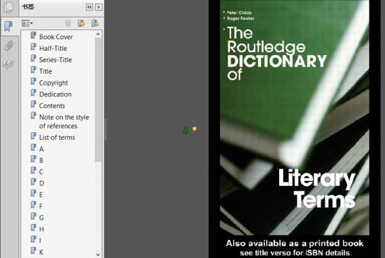Click the bookmark icon beside Dedication
Image resolution: width=385 pixels, height=258 pixels.
point(33,93)
